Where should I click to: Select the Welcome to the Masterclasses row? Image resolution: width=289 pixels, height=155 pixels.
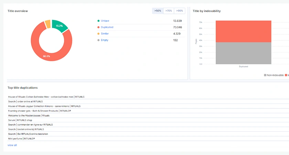29,115
